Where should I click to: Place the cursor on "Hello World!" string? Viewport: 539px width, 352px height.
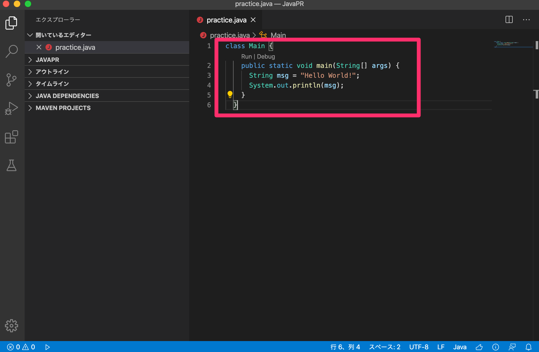(x=328, y=75)
